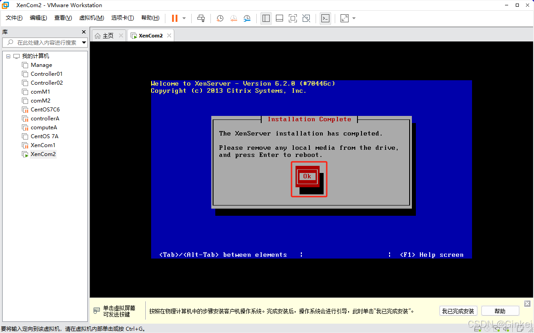Open the library search filter dropdown

(x=84, y=42)
